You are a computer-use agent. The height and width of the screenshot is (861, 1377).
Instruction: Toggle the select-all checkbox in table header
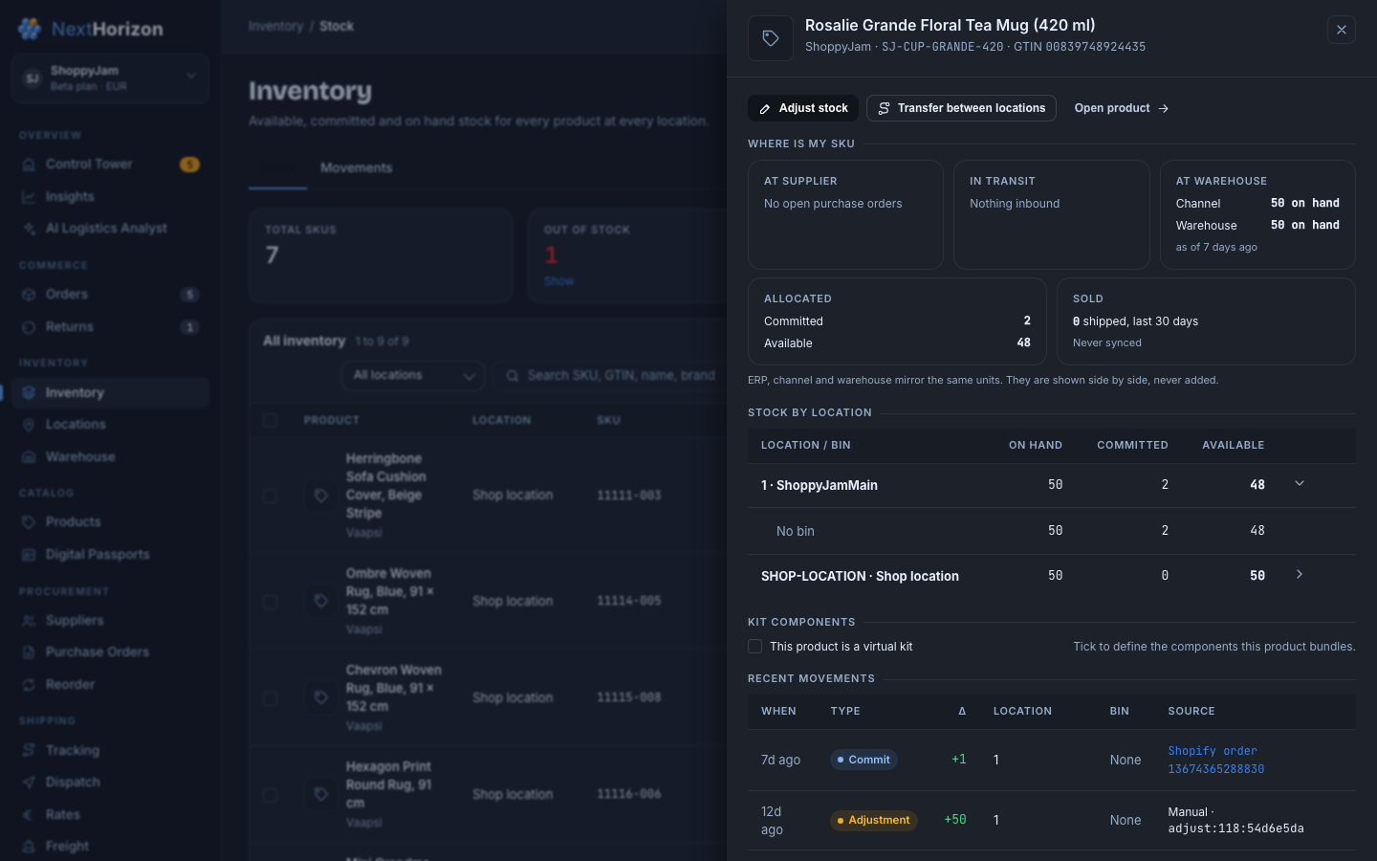[270, 421]
